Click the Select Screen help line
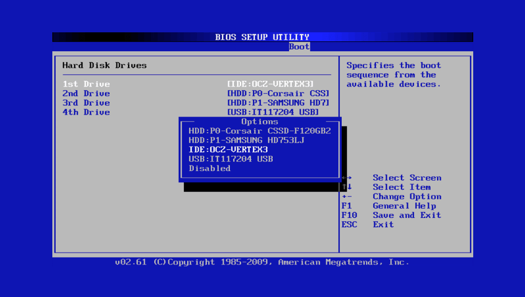The image size is (525, 297). 391,178
